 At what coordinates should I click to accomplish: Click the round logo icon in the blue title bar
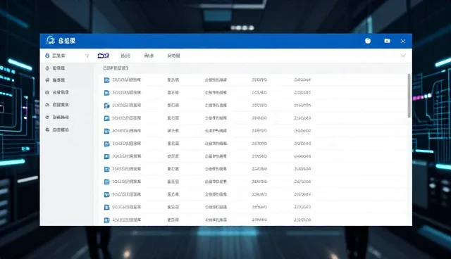[50, 40]
